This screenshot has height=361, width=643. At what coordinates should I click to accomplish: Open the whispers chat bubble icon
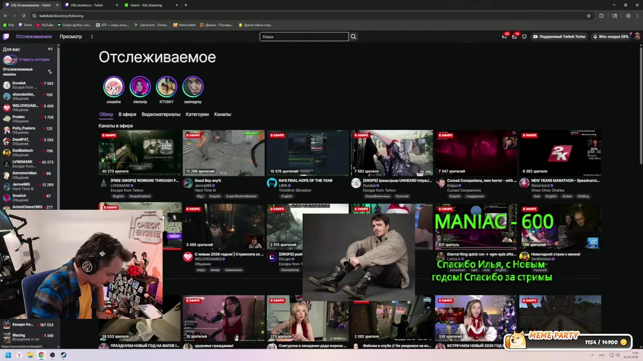[524, 37]
